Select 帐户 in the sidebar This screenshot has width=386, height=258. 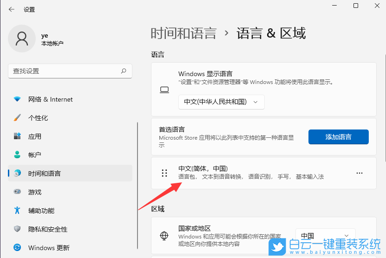(70, 155)
